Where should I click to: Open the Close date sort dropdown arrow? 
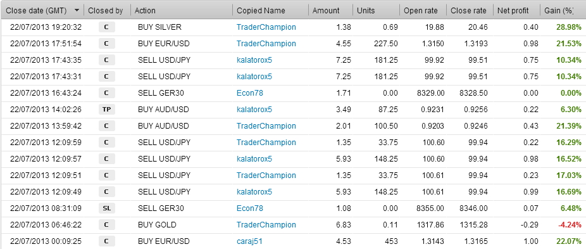77,11
